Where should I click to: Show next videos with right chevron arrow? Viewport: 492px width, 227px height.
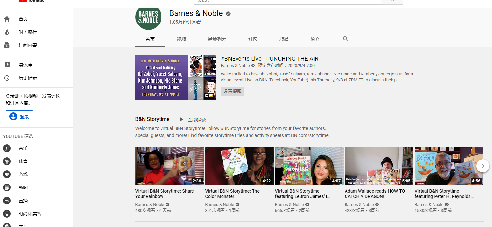point(483,166)
